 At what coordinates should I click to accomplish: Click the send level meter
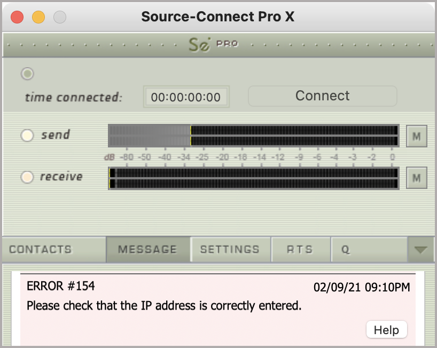[x=253, y=135]
